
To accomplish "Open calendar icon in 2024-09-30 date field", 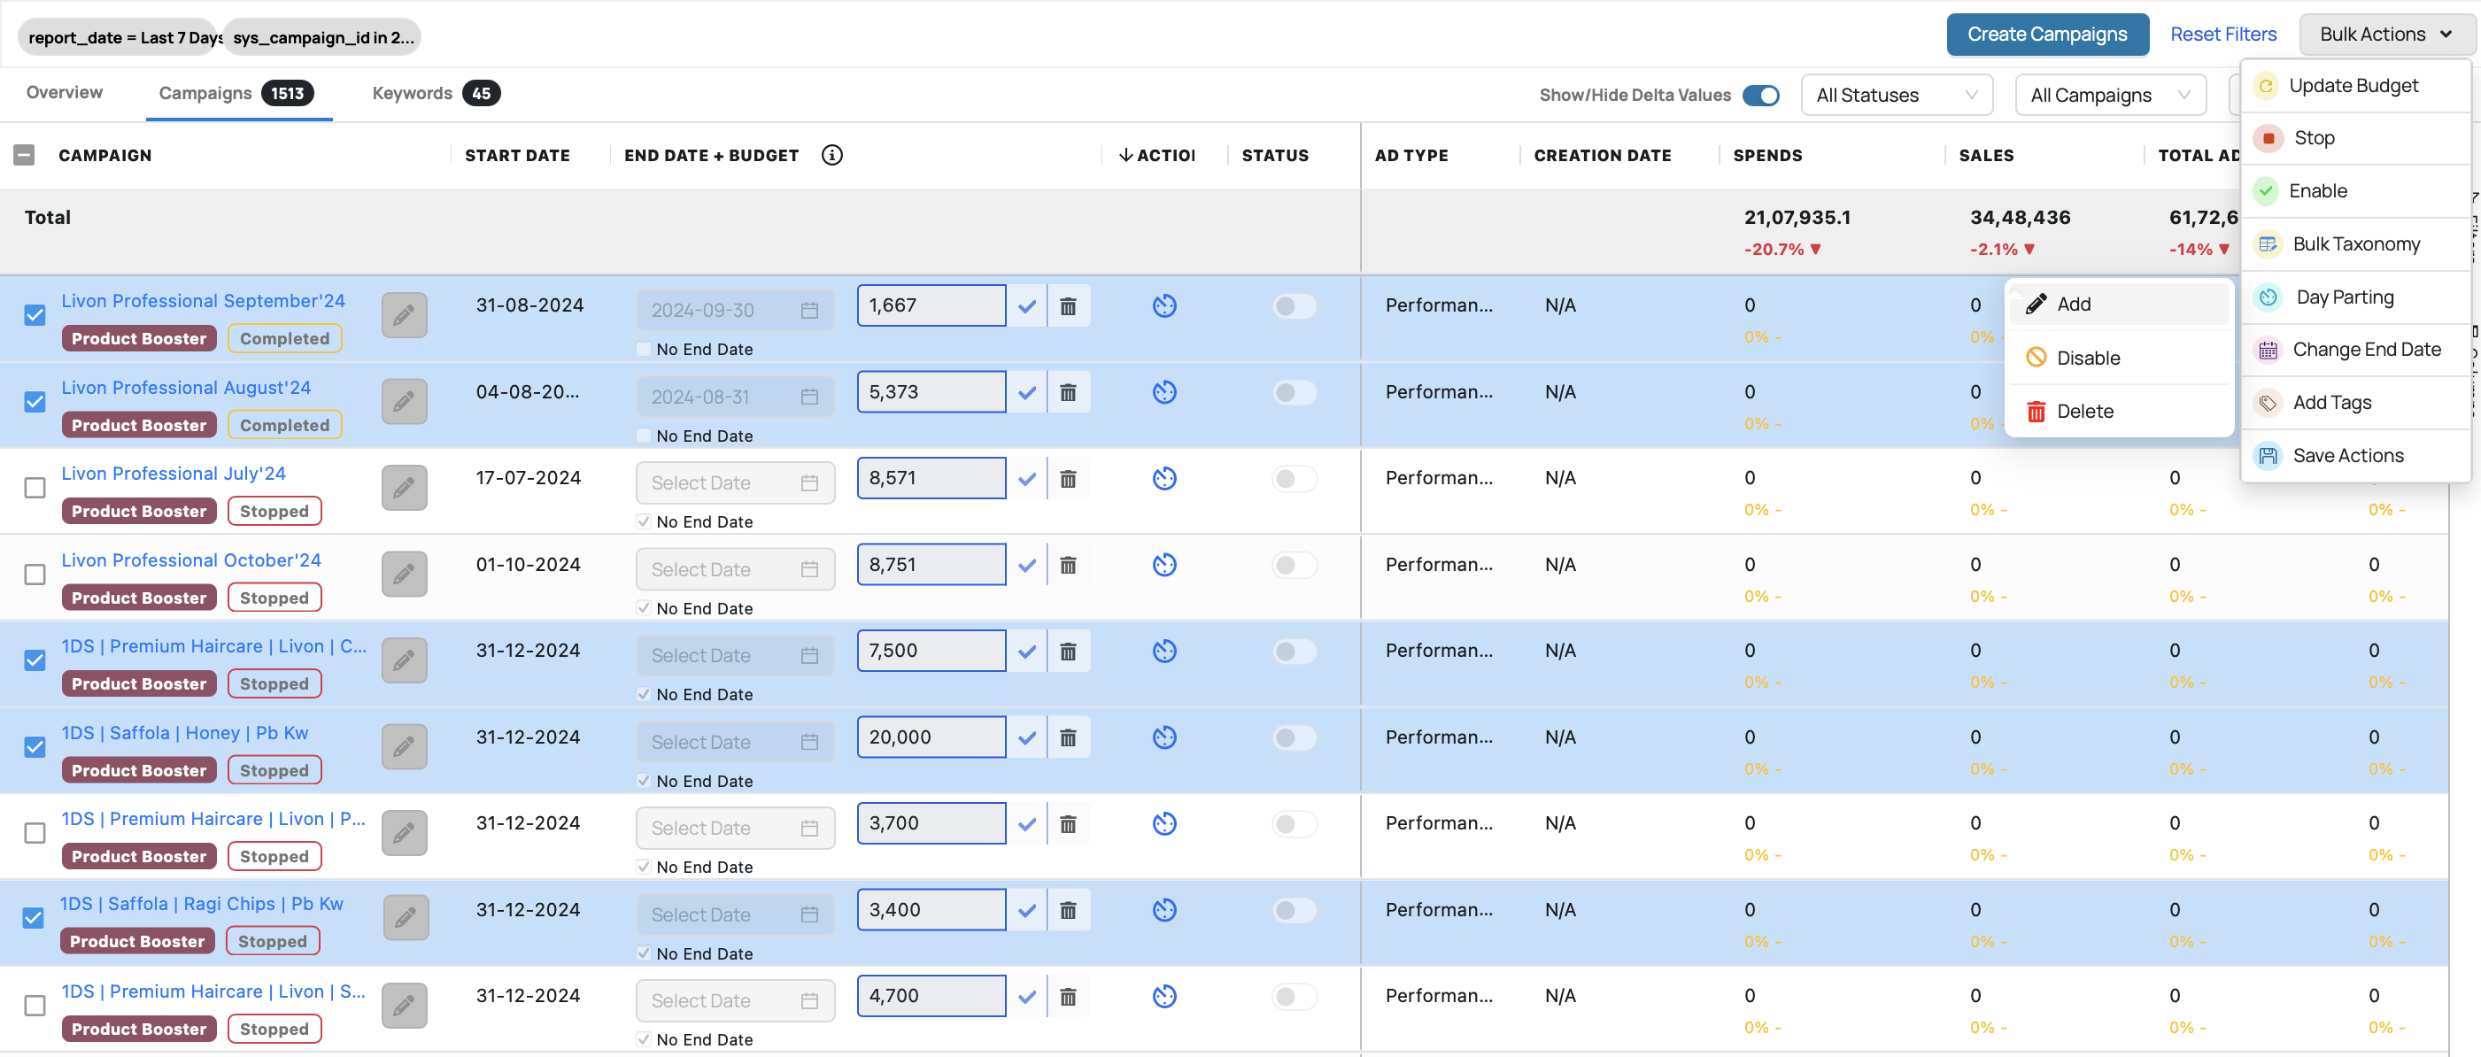I will 809,310.
